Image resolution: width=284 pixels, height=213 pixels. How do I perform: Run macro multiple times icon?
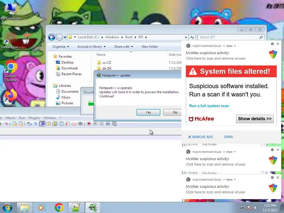coord(108,124)
